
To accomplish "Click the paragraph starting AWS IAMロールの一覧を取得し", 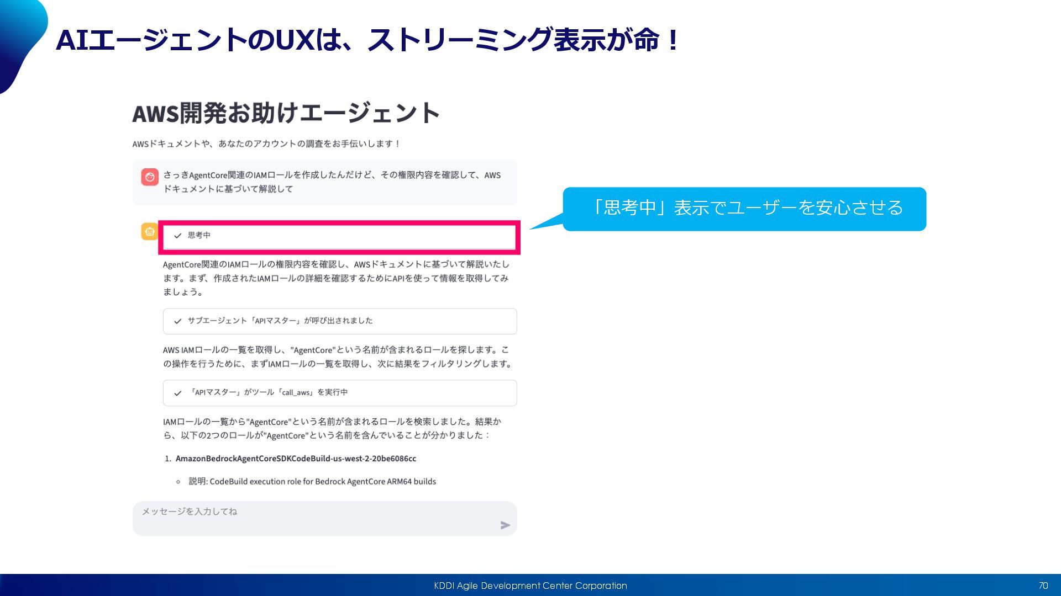I will pos(338,357).
